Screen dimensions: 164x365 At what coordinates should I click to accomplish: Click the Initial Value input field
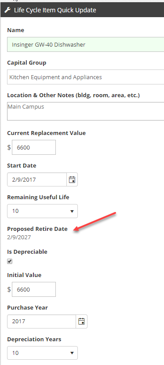pos(34,289)
